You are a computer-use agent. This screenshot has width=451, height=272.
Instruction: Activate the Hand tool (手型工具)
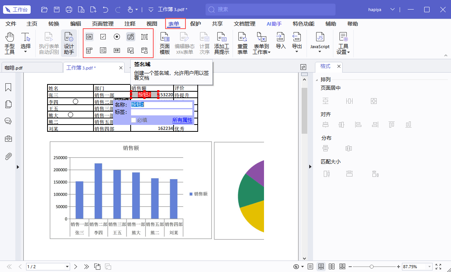[x=10, y=43]
